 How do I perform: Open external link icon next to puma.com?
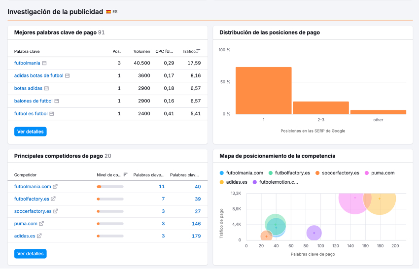[41, 224]
